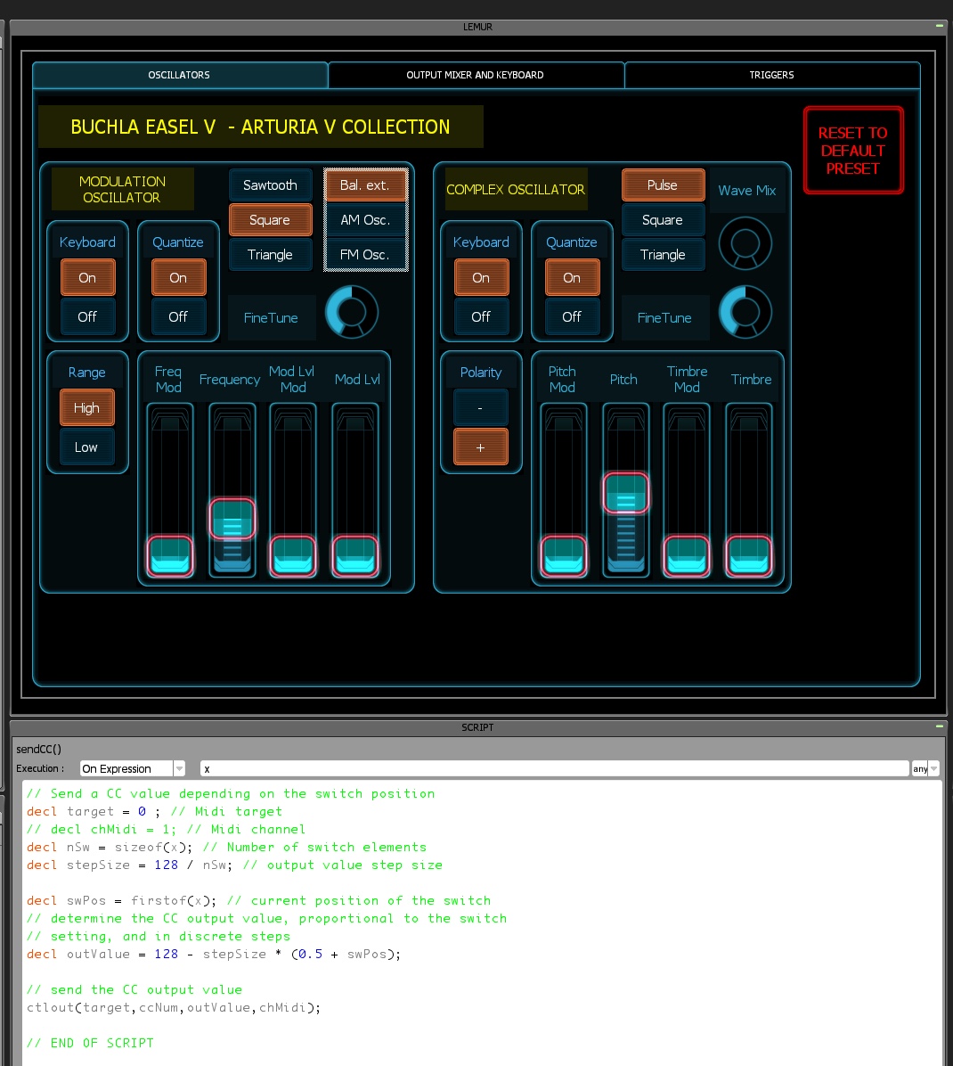This screenshot has height=1066, width=953.
Task: Choose Bal. ext. modulation mode
Action: 365,184
